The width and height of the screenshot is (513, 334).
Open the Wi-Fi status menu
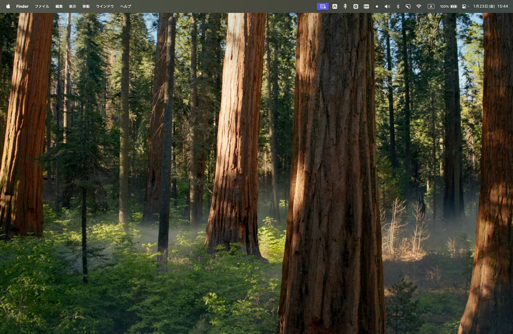419,6
